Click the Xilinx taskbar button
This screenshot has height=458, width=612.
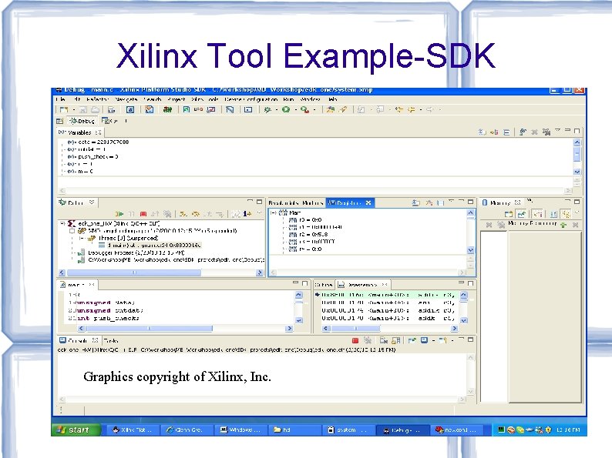coord(133,430)
